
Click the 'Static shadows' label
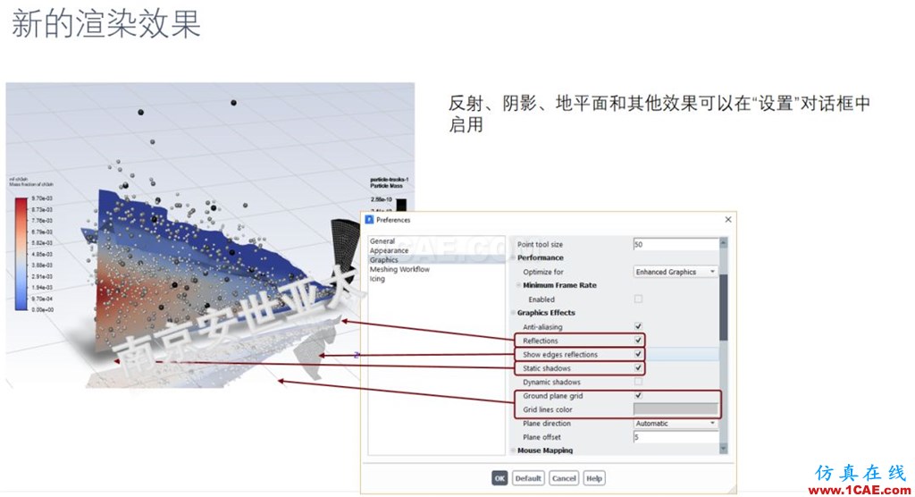click(547, 368)
